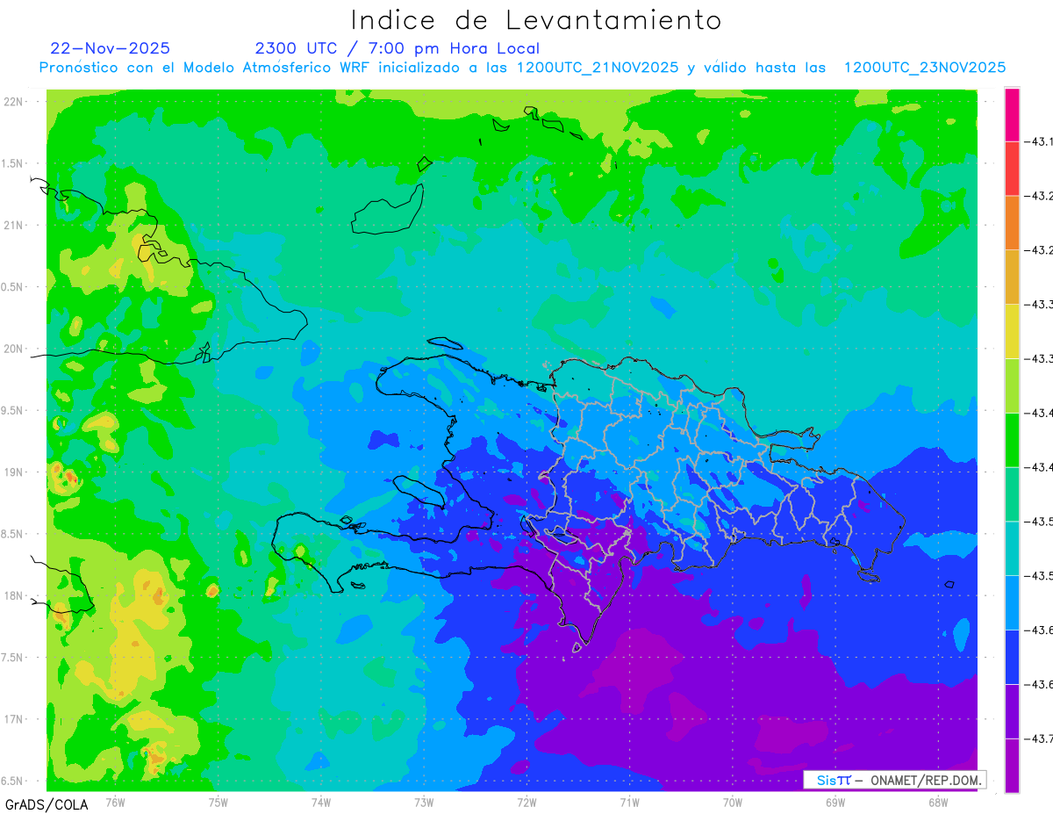Click the "21N" latitude label

pyautogui.click(x=13, y=226)
